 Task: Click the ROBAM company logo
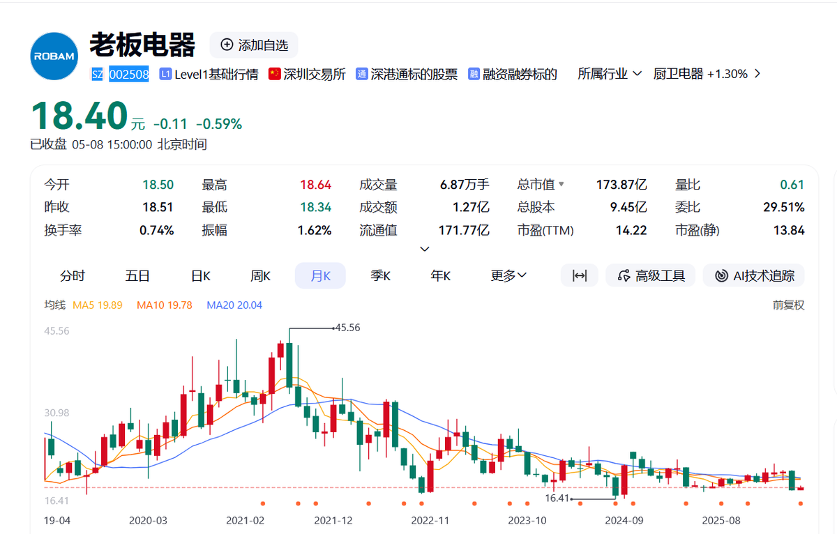coord(54,56)
